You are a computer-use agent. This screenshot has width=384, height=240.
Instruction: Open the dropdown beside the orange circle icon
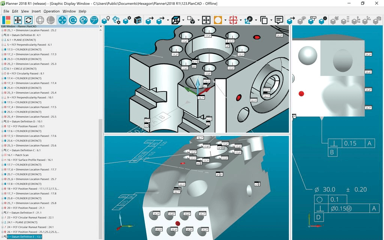point(225,20)
